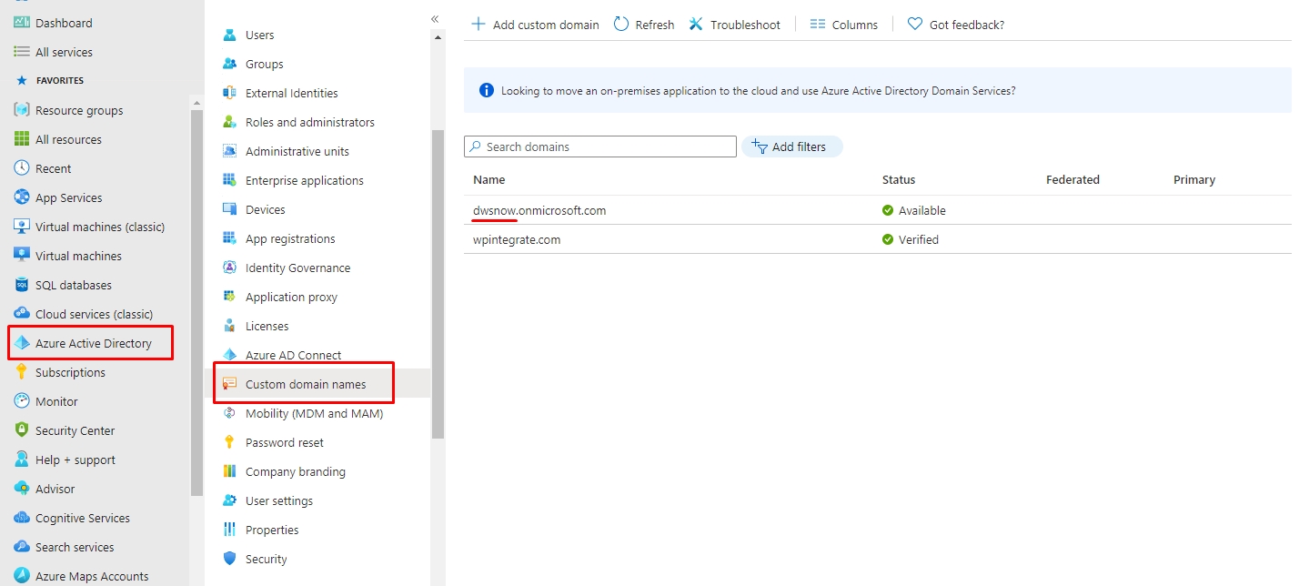The height and width of the screenshot is (586, 1309).
Task: Click the Security Center shield icon
Action: point(22,430)
